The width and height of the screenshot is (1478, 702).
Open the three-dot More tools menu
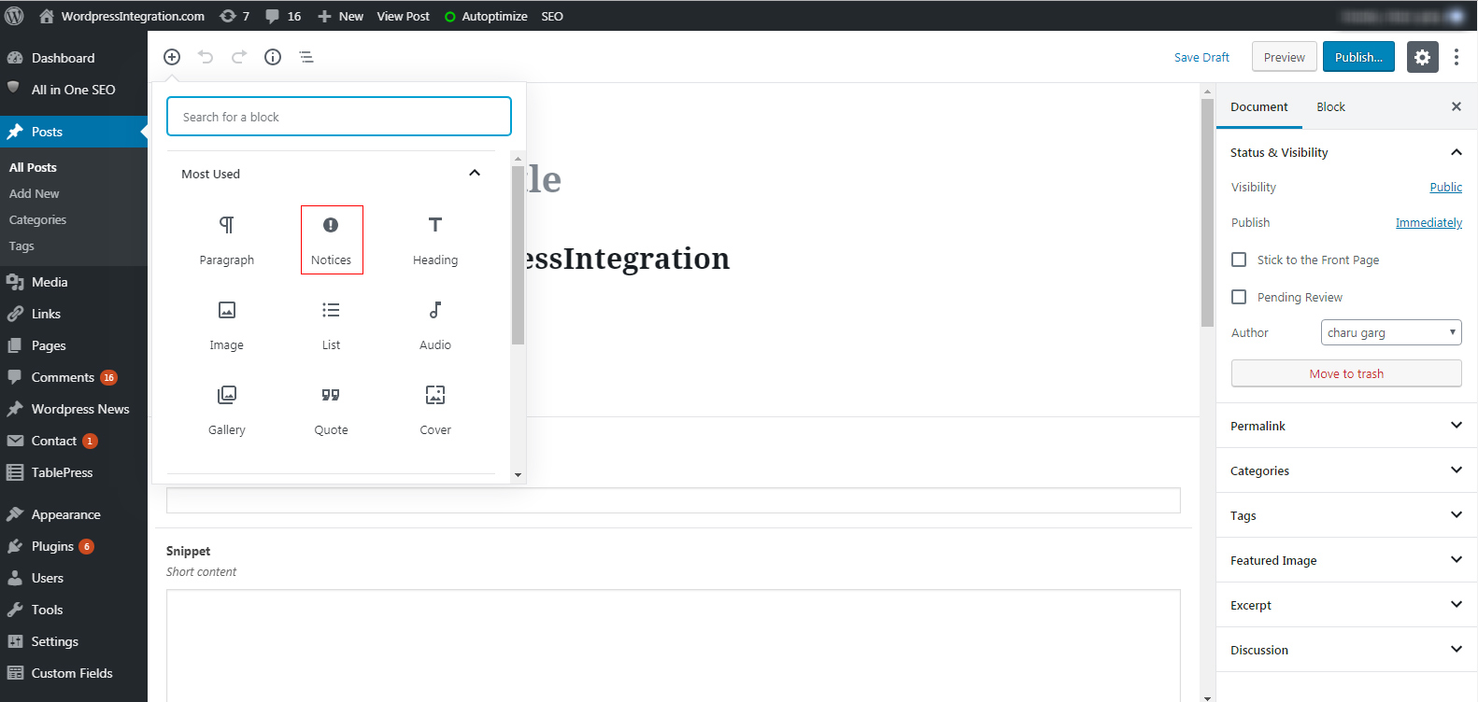(1456, 57)
